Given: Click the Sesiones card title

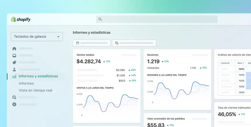Looking at the screenshot, I should click(153, 55).
